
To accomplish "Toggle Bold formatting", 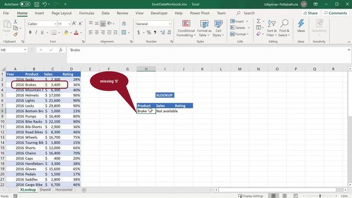I will (x=30, y=32).
